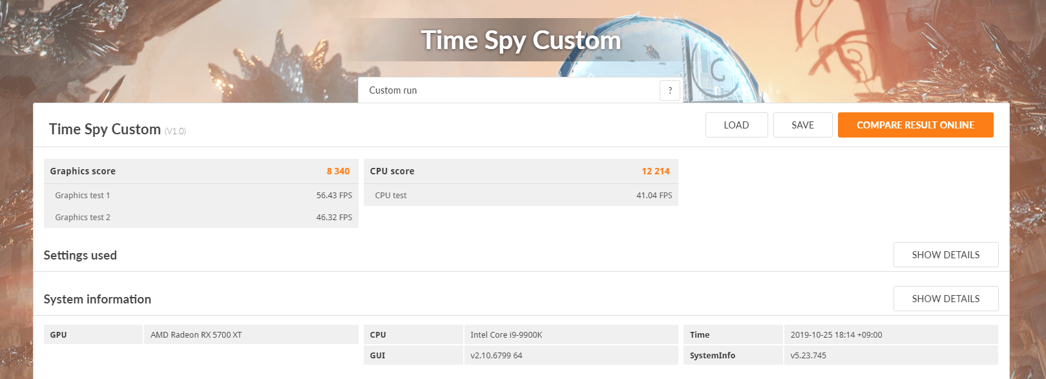Click the AMD Radeon RX 5700 XT text

pos(196,335)
